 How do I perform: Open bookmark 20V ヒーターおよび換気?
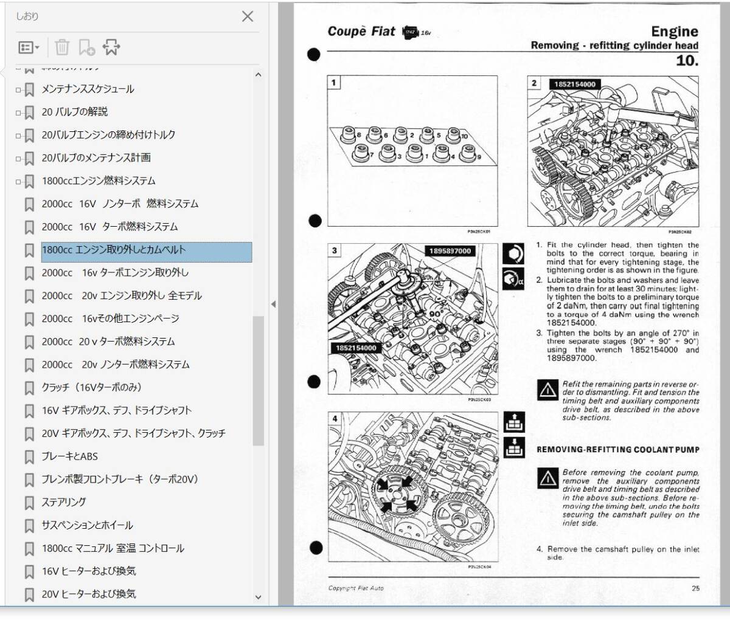[89, 594]
